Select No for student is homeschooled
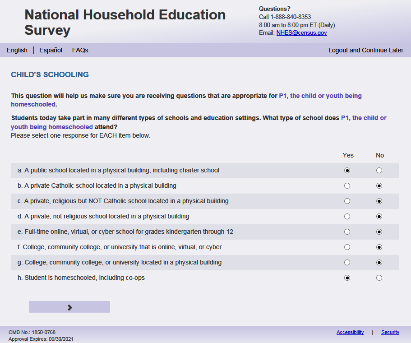Screen dimensions: 411x343 [x=379, y=278]
